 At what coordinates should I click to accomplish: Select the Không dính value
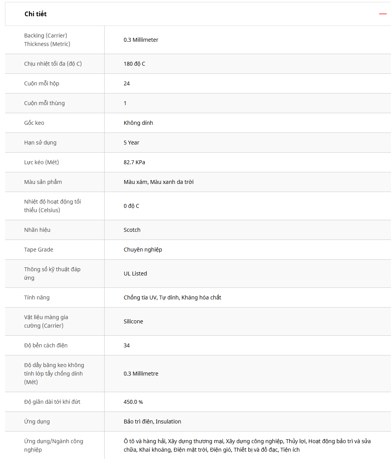[138, 123]
